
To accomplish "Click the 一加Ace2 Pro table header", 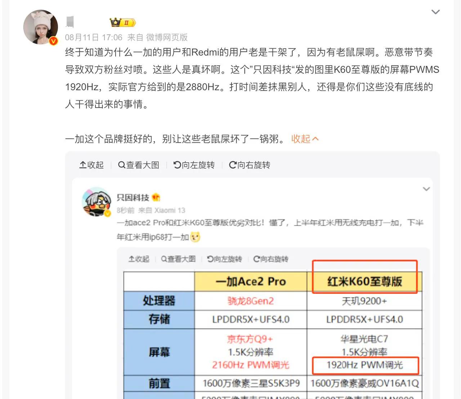I will click(251, 281).
